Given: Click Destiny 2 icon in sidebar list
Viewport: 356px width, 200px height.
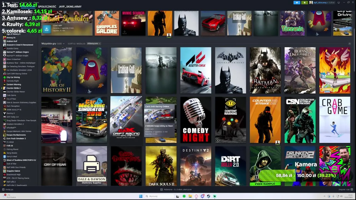Looking at the screenshot, I should 4,113.
